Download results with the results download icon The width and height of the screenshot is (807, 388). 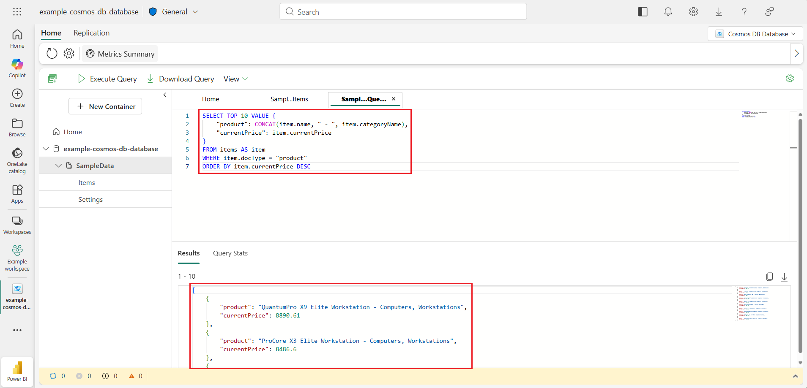(x=784, y=277)
